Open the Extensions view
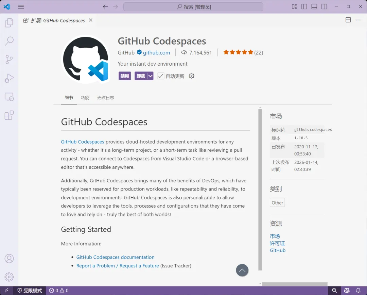 [9, 115]
